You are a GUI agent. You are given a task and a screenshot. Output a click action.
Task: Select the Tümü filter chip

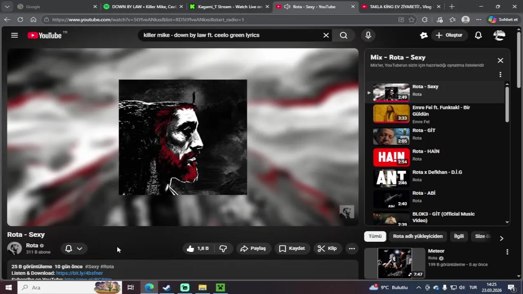pos(375,236)
